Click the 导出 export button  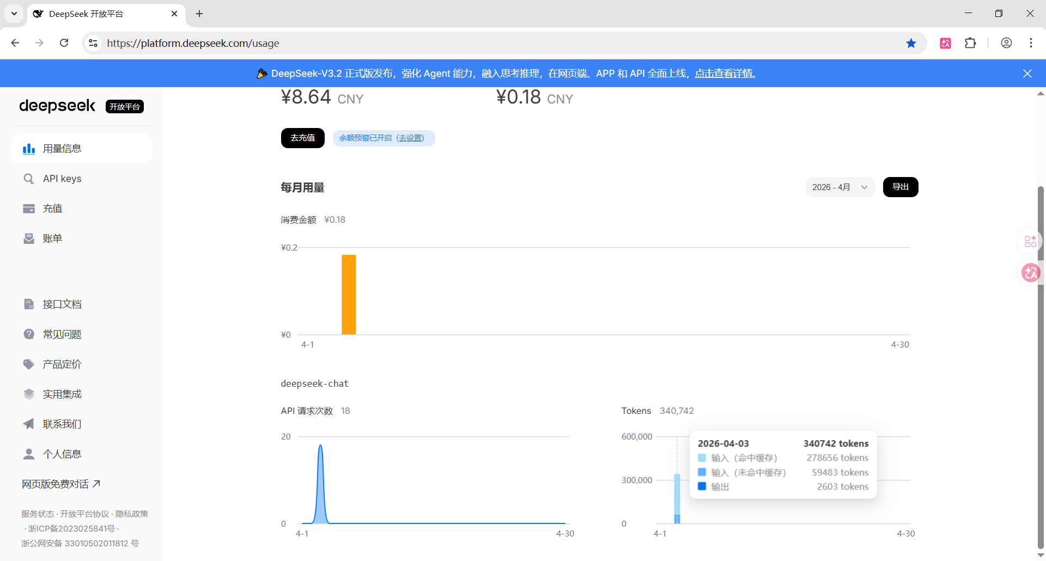point(900,187)
